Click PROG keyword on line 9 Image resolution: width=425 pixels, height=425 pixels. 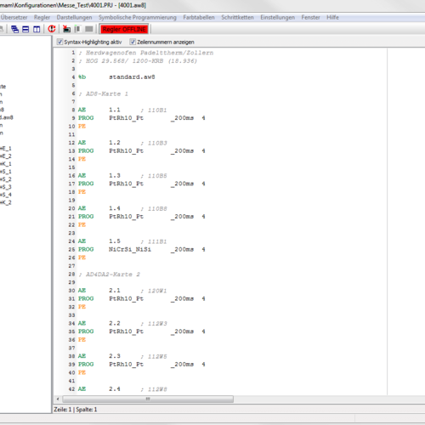[x=86, y=118]
